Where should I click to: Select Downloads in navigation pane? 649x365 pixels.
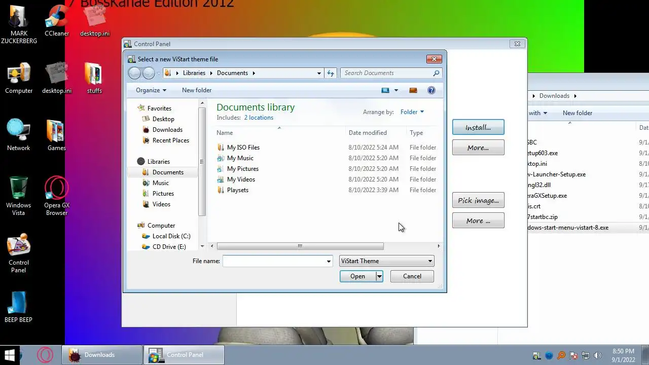click(x=167, y=130)
